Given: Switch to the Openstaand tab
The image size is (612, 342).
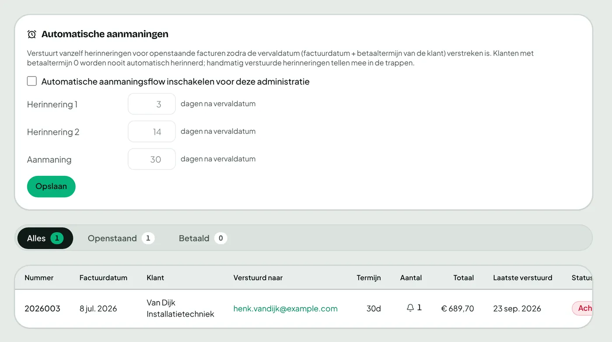Looking at the screenshot, I should point(121,238).
